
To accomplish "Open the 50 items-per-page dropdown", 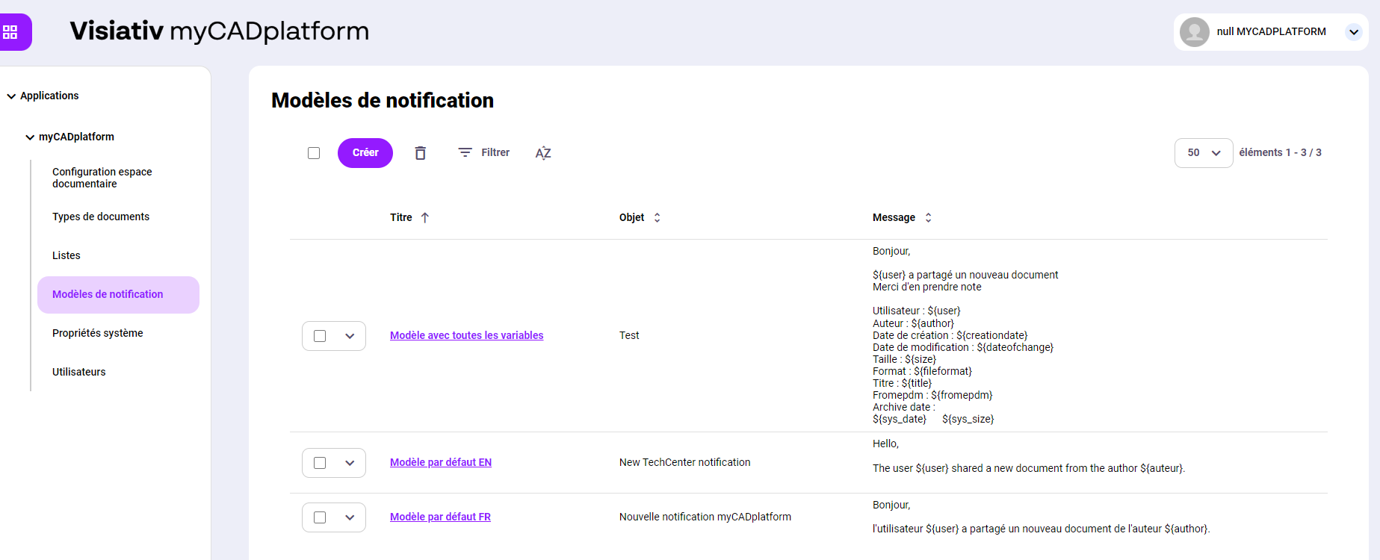I will (x=1203, y=153).
